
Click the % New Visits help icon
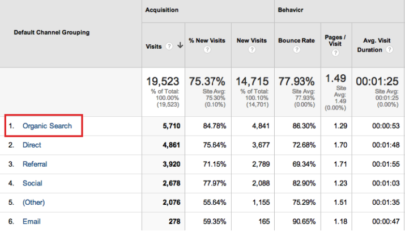tap(207, 49)
